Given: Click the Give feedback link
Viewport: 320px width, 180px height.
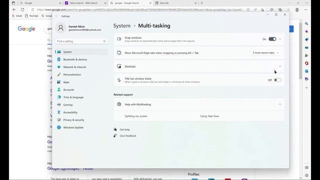Looking at the screenshot, I should coord(128,135).
